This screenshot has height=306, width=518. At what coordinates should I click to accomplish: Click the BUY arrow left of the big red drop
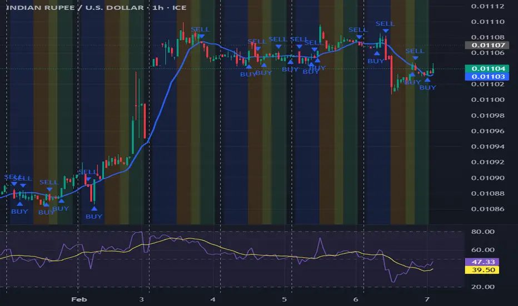376,55
